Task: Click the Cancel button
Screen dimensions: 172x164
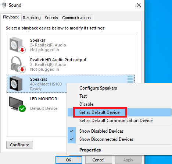Action: pyautogui.click(x=98, y=160)
